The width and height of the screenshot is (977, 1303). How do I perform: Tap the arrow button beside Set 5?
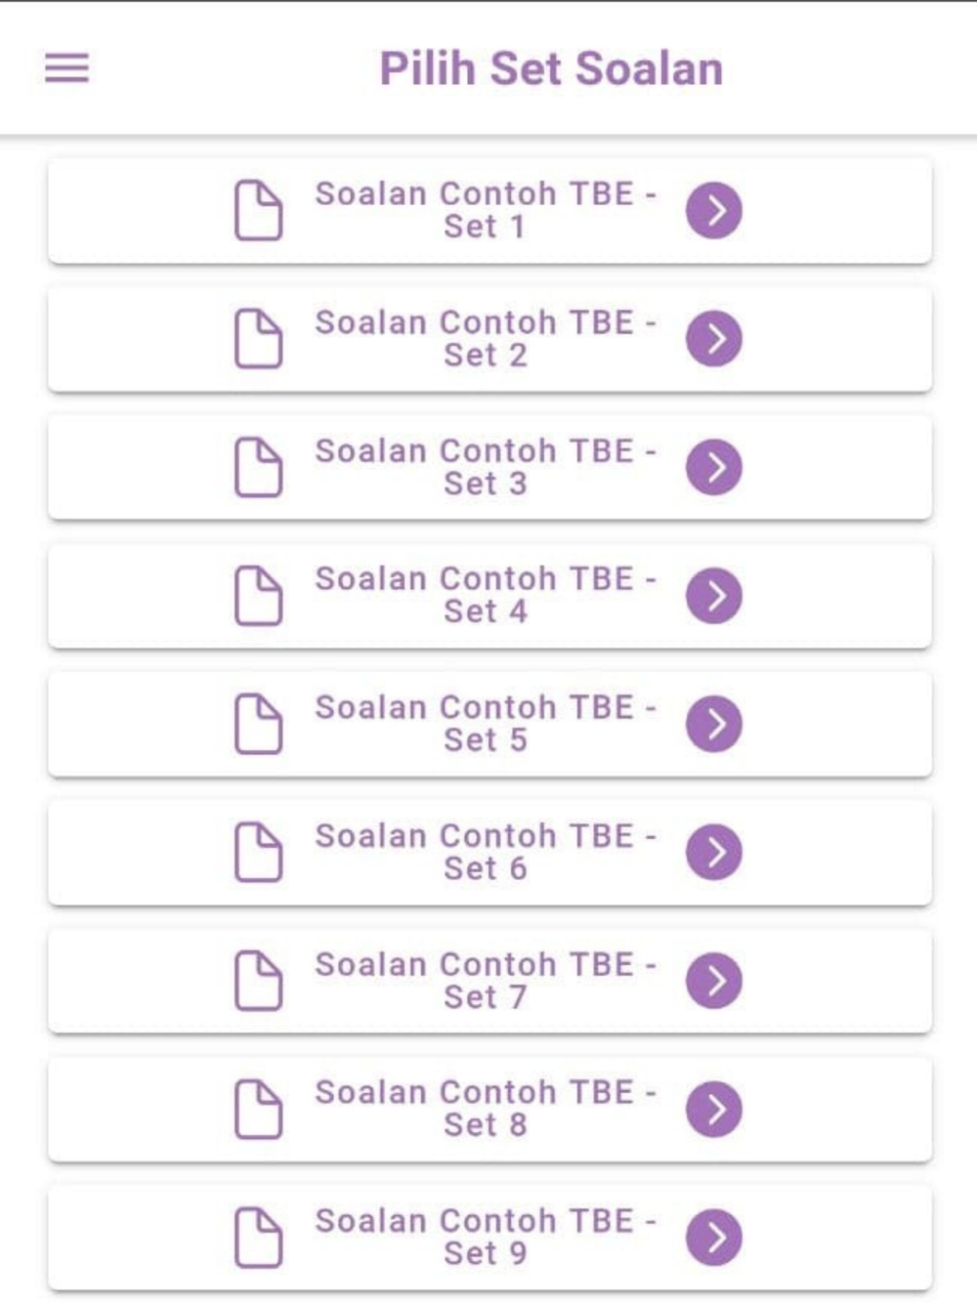coord(713,724)
